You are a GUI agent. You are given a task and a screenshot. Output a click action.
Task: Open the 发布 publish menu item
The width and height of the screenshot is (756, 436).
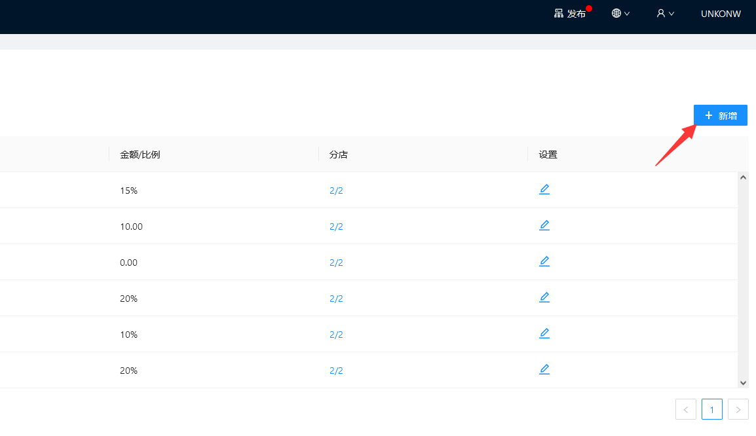pyautogui.click(x=570, y=14)
